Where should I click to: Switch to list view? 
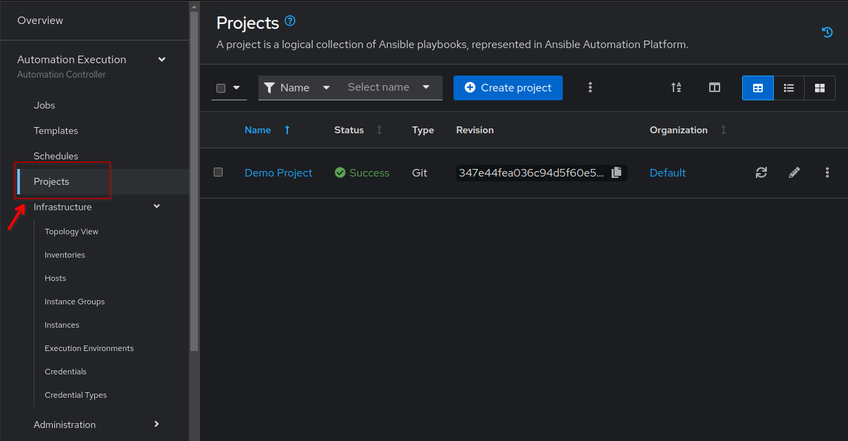pos(789,88)
